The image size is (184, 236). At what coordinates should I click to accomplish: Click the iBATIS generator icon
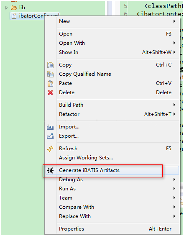(50, 170)
